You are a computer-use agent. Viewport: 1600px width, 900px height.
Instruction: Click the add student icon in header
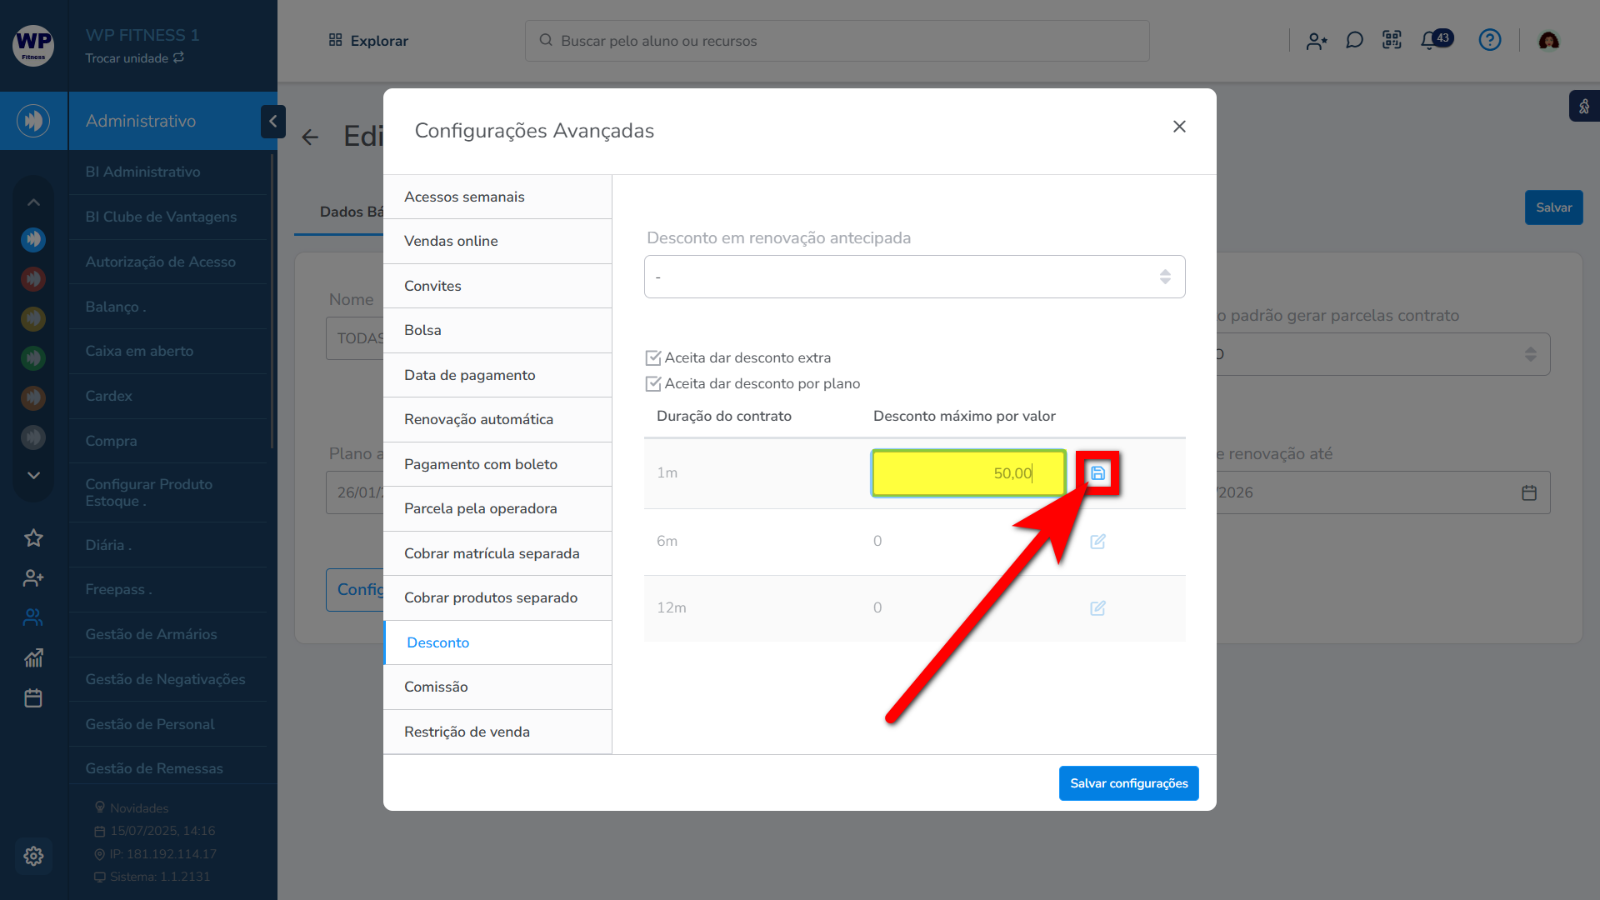click(x=1317, y=40)
